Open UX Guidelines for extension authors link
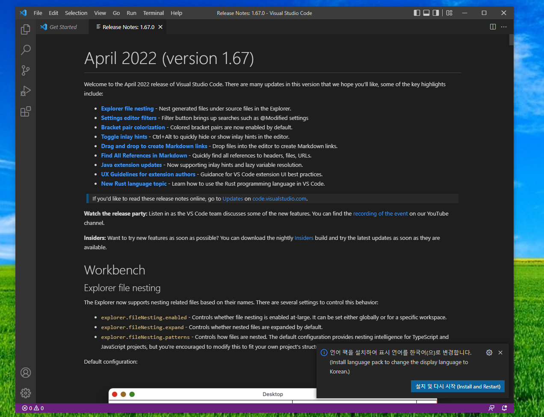Image resolution: width=544 pixels, height=417 pixels. (148, 174)
